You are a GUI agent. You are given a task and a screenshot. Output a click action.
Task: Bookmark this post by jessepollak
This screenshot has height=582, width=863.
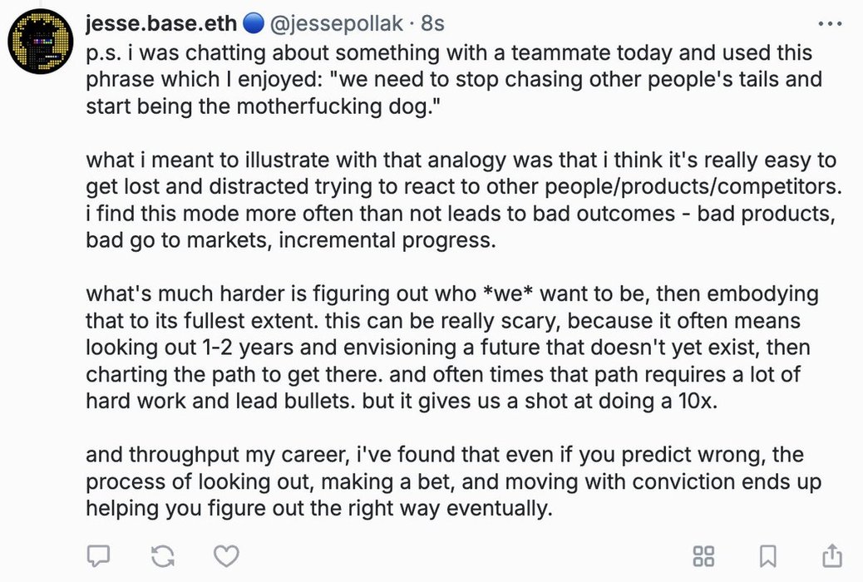click(x=767, y=555)
